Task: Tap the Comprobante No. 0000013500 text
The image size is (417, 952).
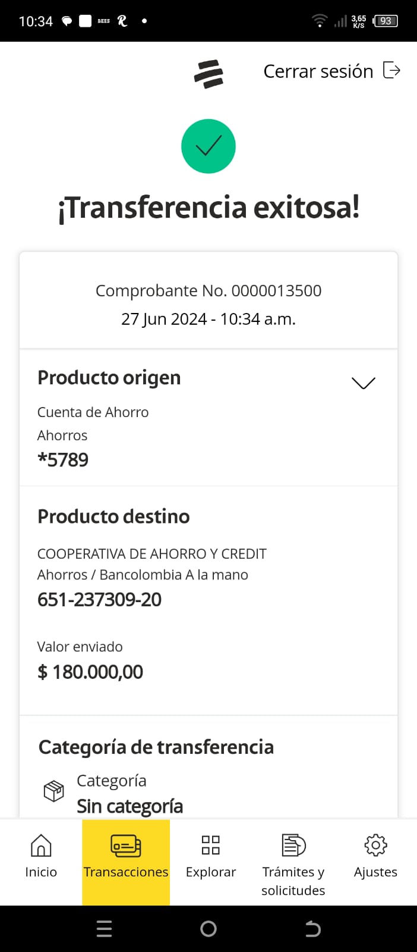Action: click(x=208, y=290)
